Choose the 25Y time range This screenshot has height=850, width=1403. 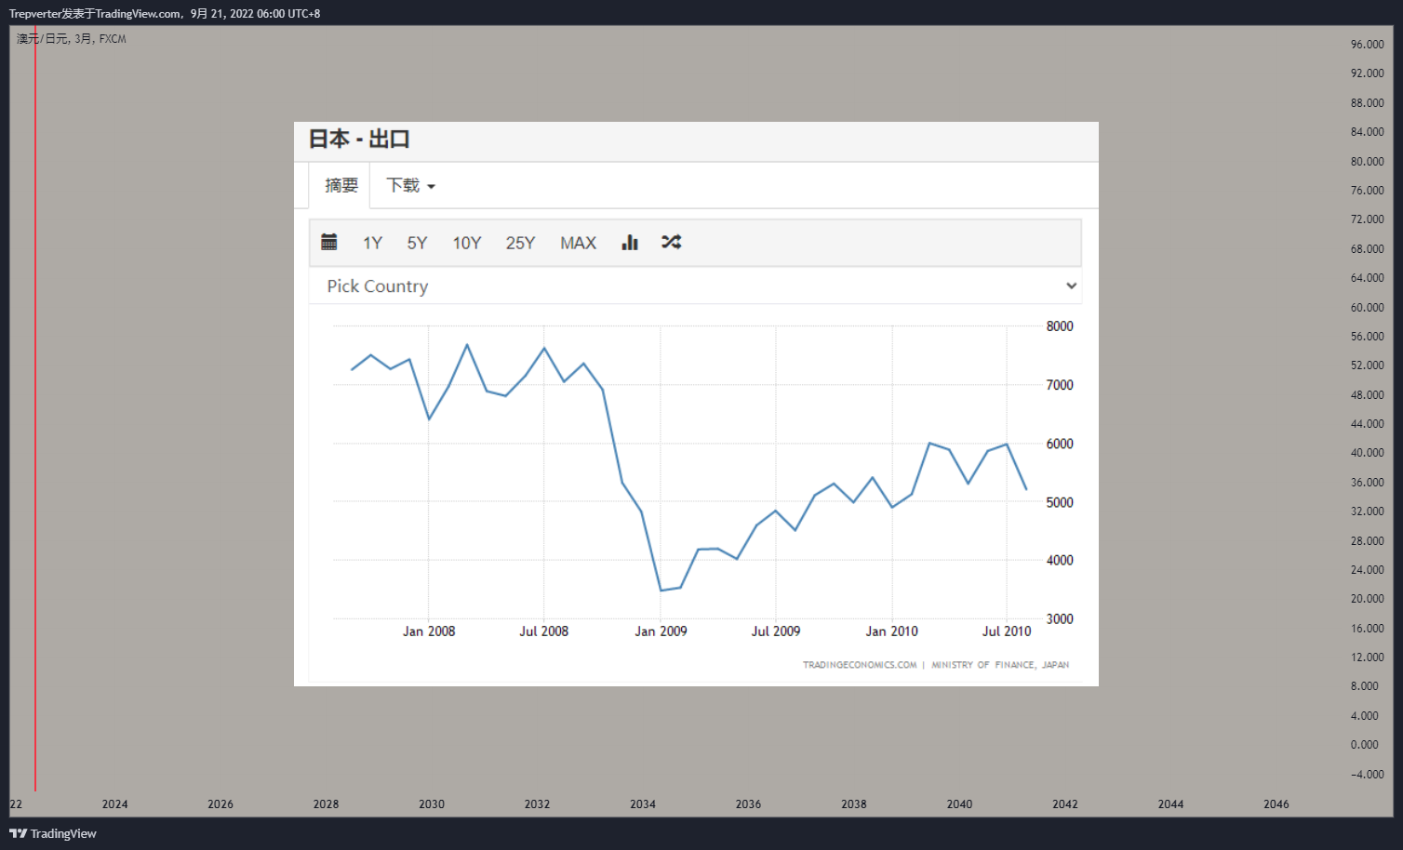(520, 243)
